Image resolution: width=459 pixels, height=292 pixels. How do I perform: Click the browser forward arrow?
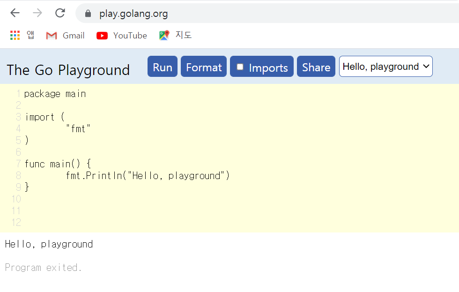(37, 13)
